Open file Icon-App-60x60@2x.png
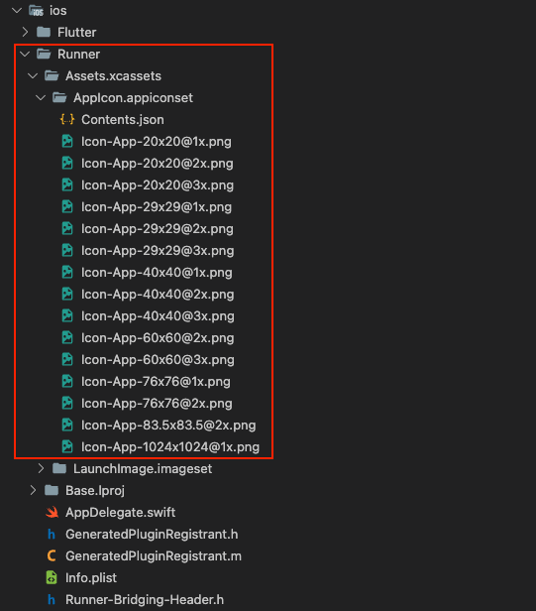Viewport: 536px width, 611px height. (x=158, y=338)
